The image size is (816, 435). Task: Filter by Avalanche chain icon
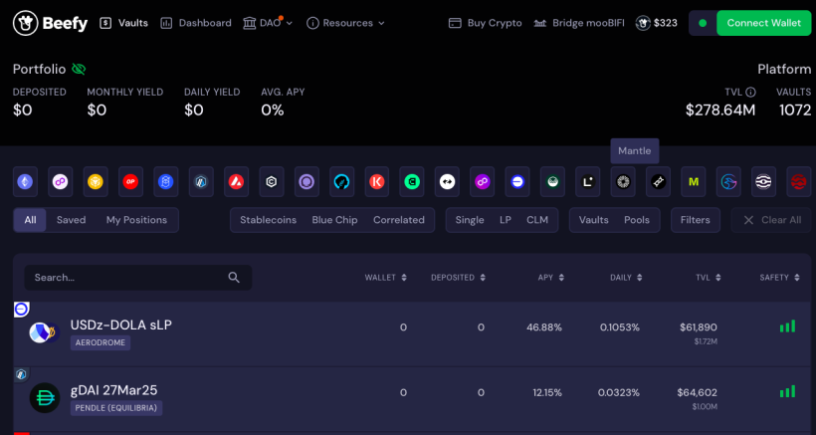[x=236, y=181]
